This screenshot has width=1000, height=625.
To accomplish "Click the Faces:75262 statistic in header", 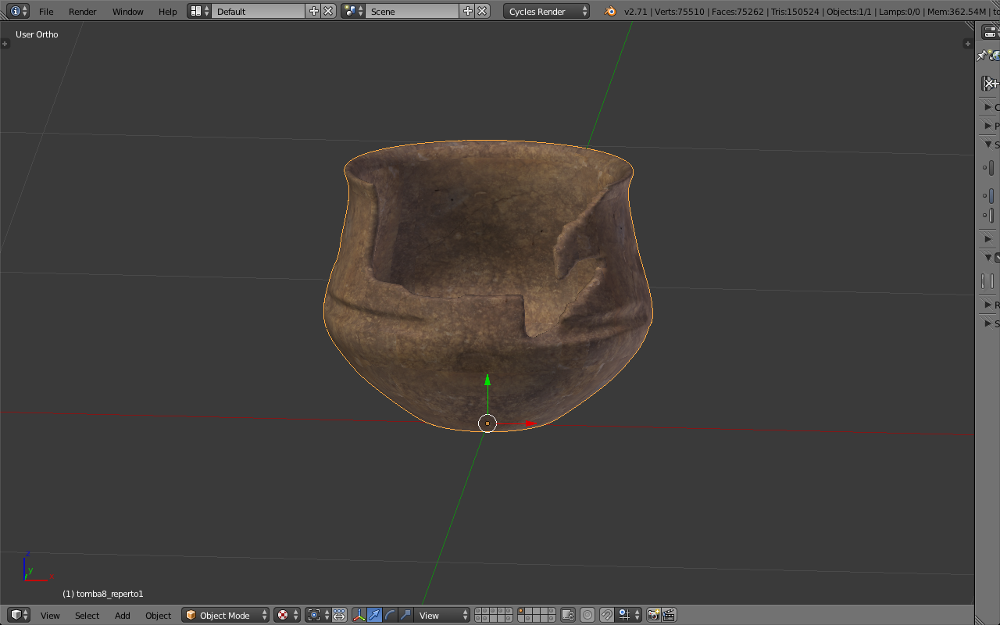I will 737,12.
